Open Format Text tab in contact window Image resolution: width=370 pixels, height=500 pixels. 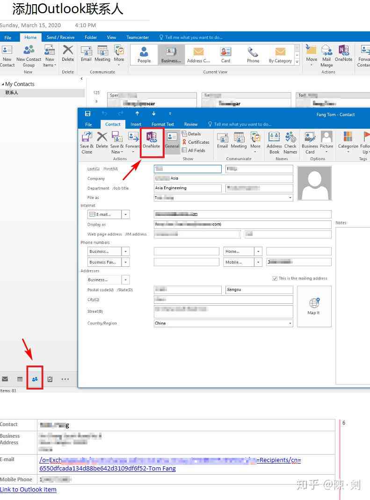[162, 125]
